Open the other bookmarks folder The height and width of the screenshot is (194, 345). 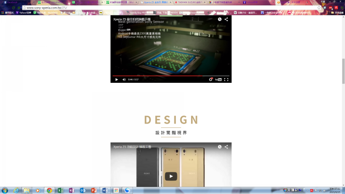[337, 13]
